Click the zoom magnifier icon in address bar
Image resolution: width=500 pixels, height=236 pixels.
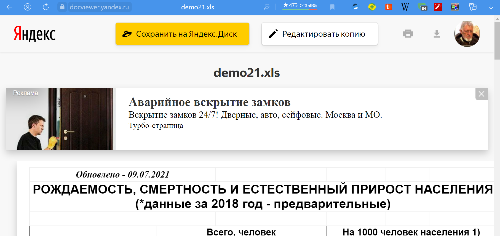pyautogui.click(x=266, y=7)
